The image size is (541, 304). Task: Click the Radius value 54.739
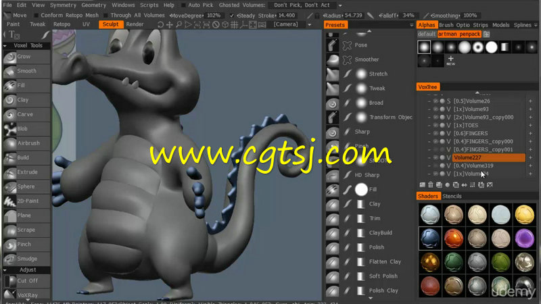[353, 16]
